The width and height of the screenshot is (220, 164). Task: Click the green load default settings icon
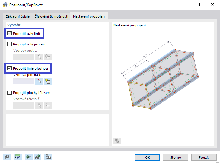[x=29, y=157]
